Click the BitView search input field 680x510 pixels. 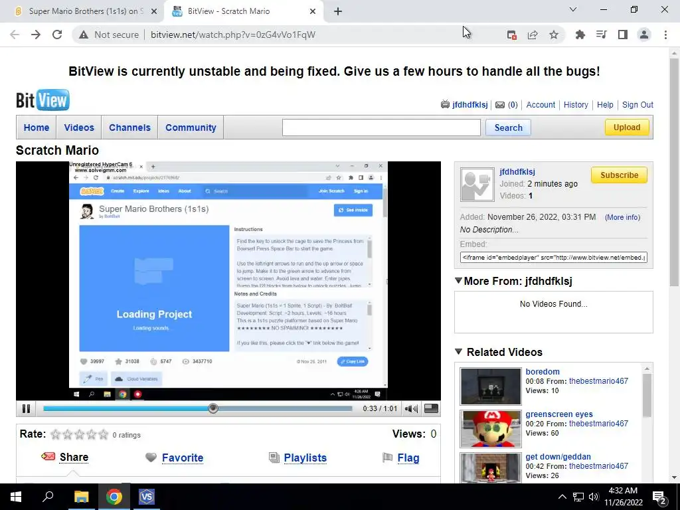(381, 127)
